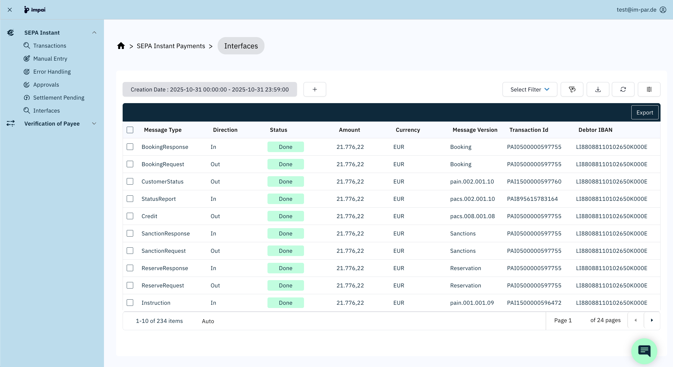This screenshot has width=673, height=367.
Task: Click the refresh icon button
Action: tap(623, 89)
